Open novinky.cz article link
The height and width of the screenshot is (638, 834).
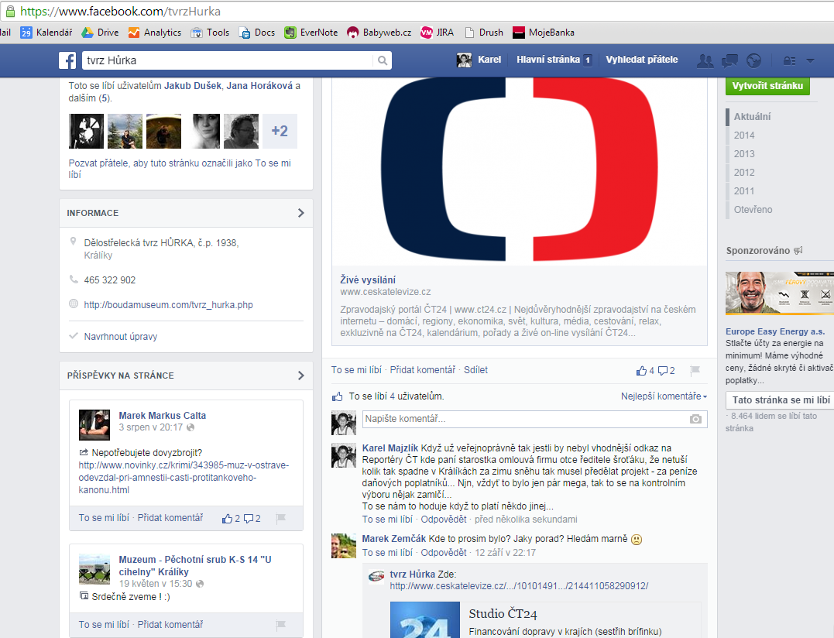click(184, 478)
